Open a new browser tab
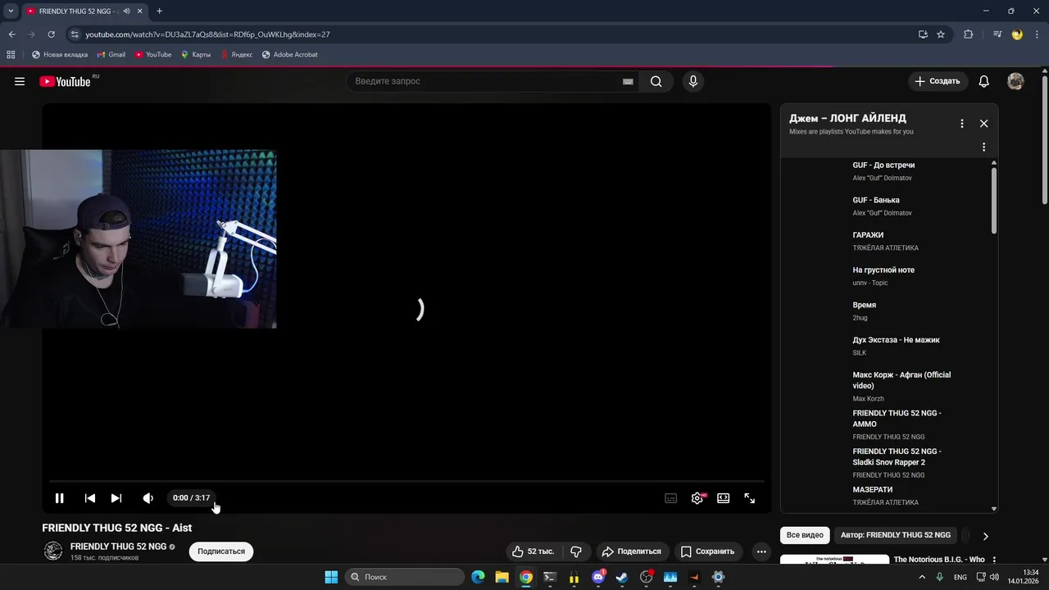The height and width of the screenshot is (590, 1049). coord(159,11)
